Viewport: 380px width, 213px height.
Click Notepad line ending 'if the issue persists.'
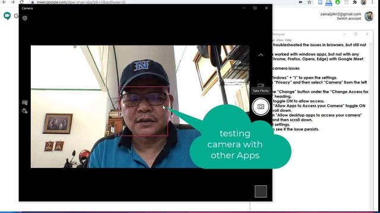[296, 129]
